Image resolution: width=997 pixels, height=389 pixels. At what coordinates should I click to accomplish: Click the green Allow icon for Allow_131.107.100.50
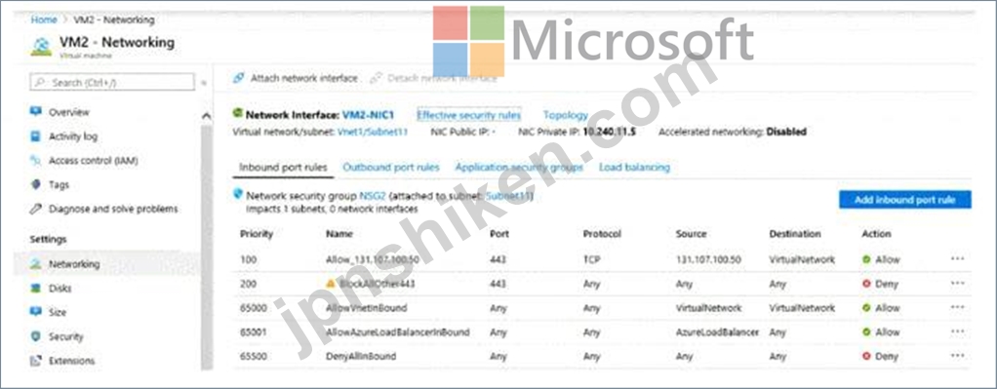(x=866, y=260)
